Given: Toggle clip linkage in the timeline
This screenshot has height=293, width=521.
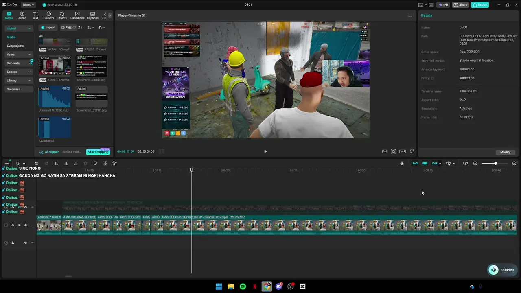Looking at the screenshot, I should point(434,163).
